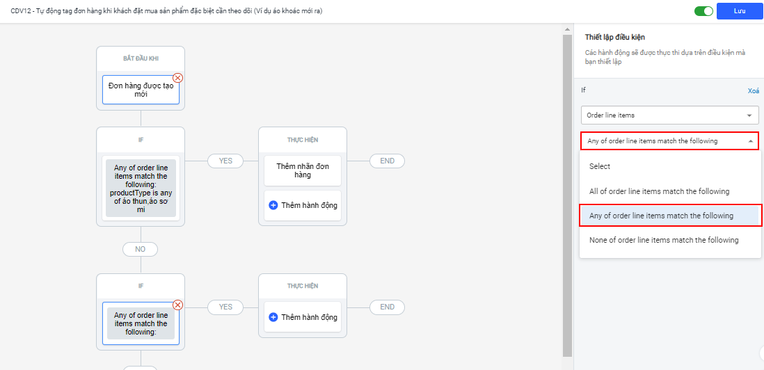
Task: Delete the second IF condition block
Action: 178,305
